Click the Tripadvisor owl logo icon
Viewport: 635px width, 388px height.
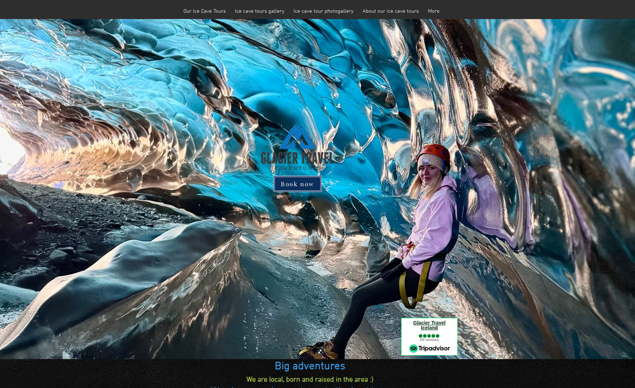[414, 348]
